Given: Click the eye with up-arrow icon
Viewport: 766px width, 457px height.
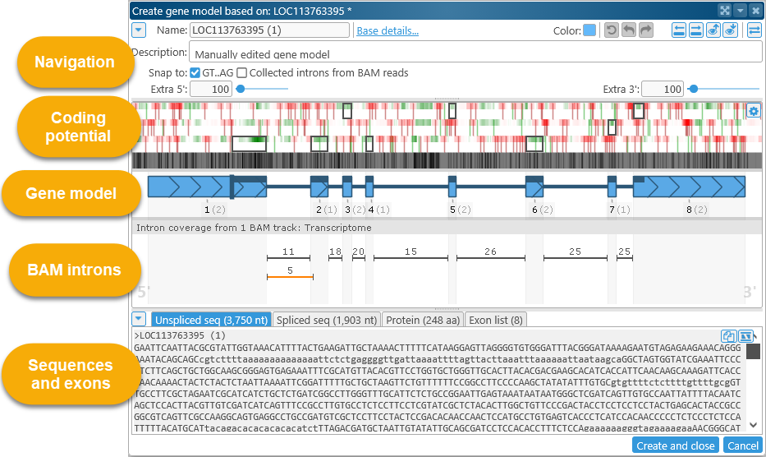Looking at the screenshot, I should pos(713,30).
